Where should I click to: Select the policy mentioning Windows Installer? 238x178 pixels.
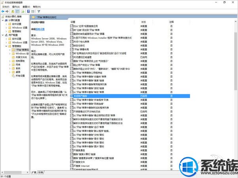pos(103,38)
